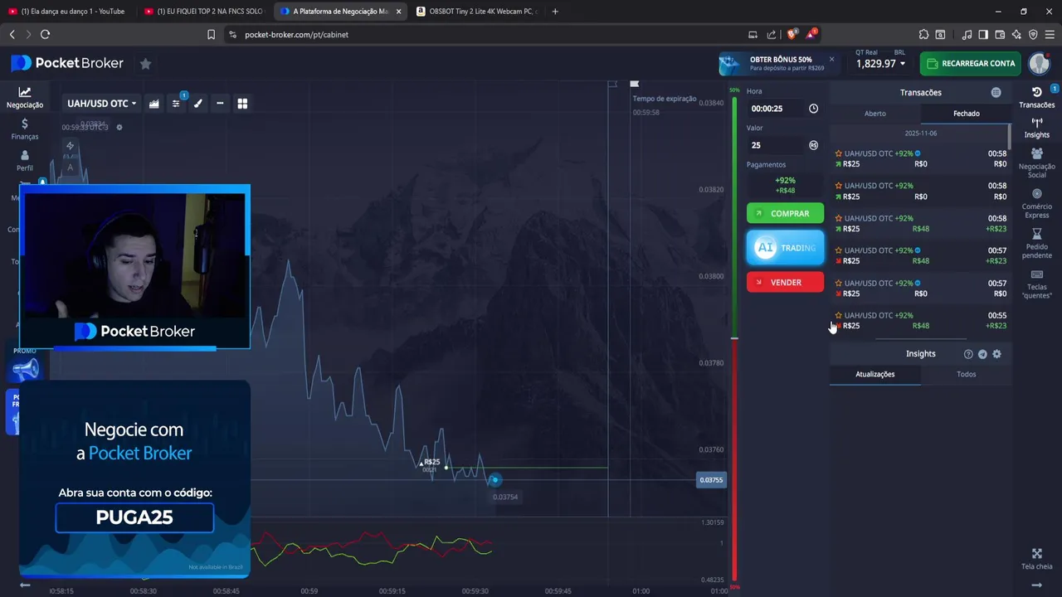Enter Tela cheia fullscreen mode
Image resolution: width=1062 pixels, height=597 pixels.
(1037, 558)
